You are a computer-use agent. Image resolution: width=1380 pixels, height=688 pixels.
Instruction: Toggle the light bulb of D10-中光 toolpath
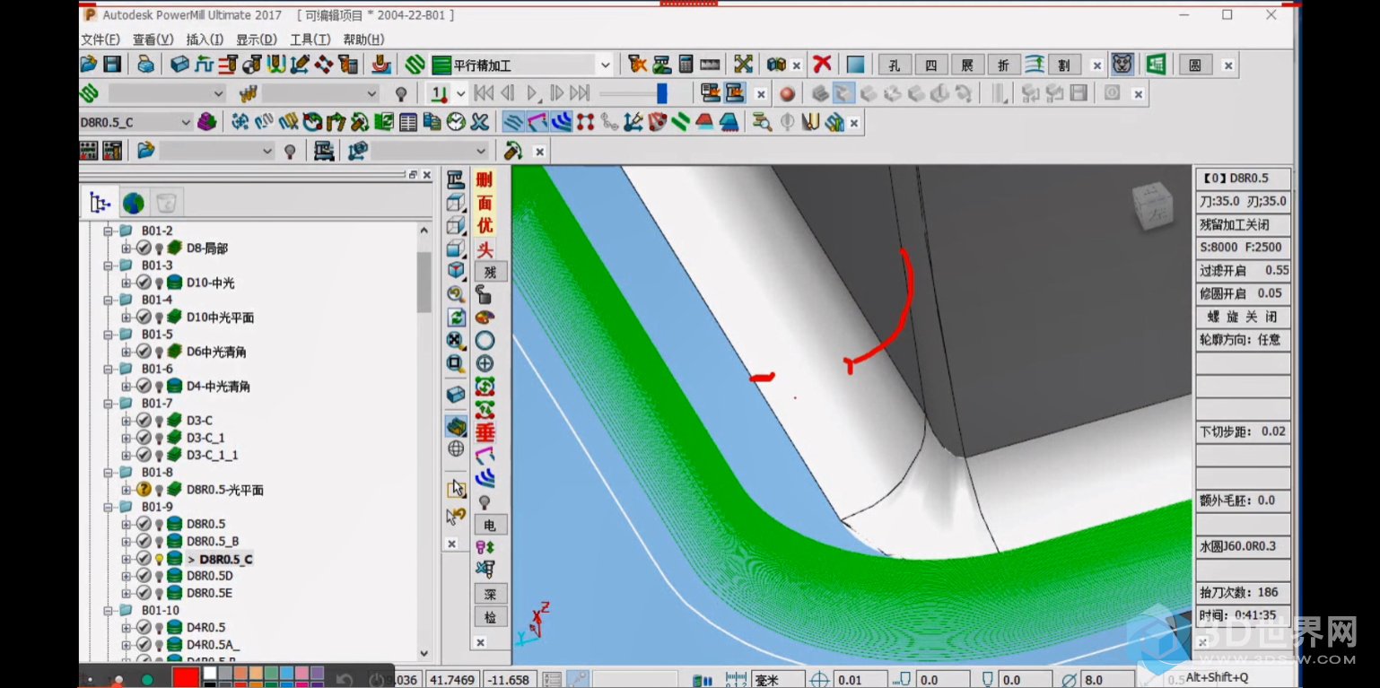click(x=159, y=283)
